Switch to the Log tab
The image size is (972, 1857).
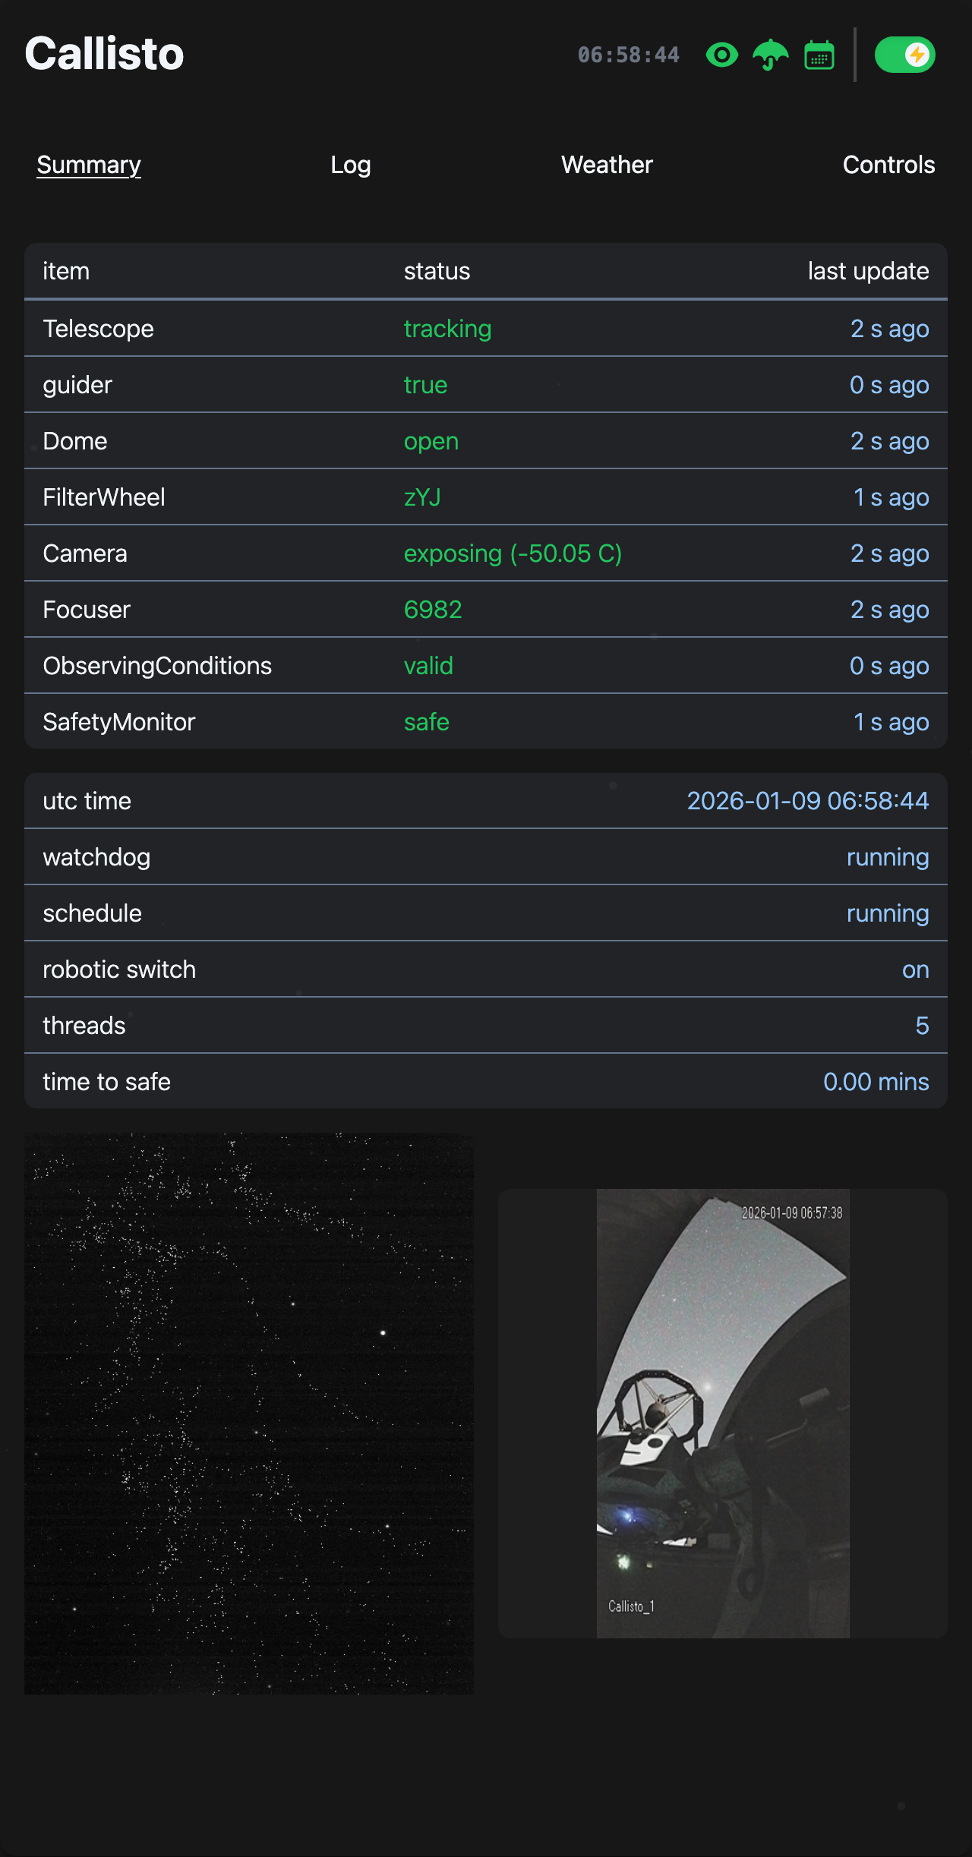point(350,165)
